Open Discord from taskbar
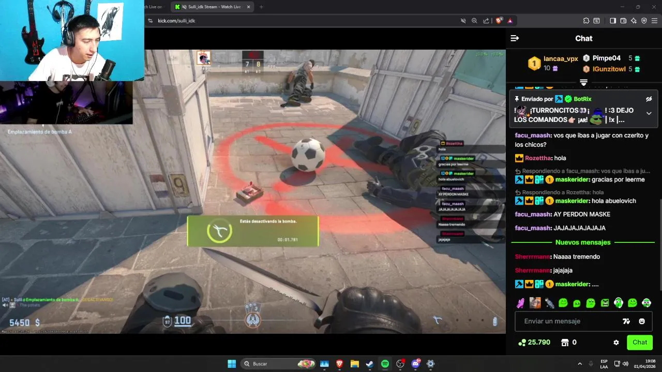This screenshot has width=662, height=372. pyautogui.click(x=416, y=364)
